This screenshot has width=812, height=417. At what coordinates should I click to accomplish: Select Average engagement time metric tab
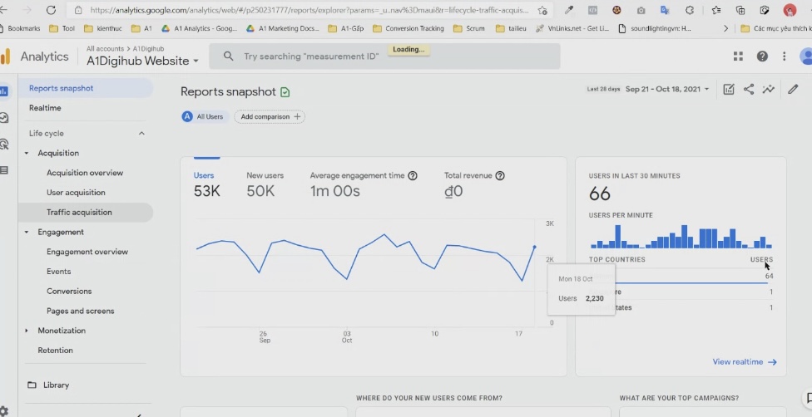click(x=364, y=184)
